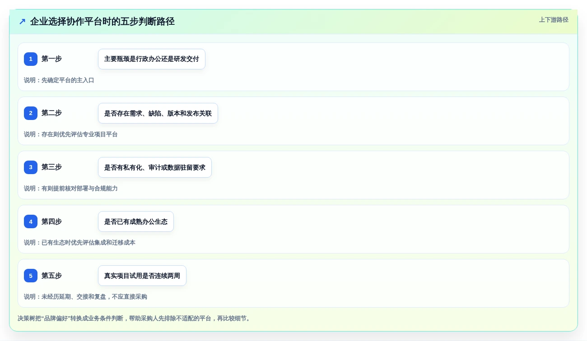This screenshot has height=341, width=587.
Task: Click the 第三步 label
Action: (51, 167)
